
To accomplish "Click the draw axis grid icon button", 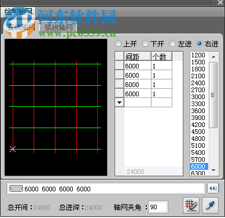I will tap(191, 205).
